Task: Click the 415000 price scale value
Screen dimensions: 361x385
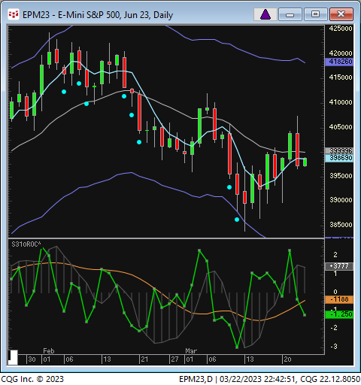Action: click(341, 77)
